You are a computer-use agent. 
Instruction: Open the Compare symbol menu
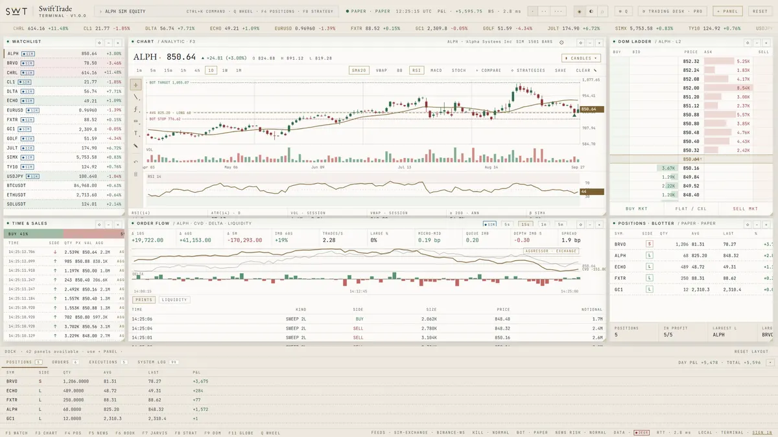[x=489, y=70]
